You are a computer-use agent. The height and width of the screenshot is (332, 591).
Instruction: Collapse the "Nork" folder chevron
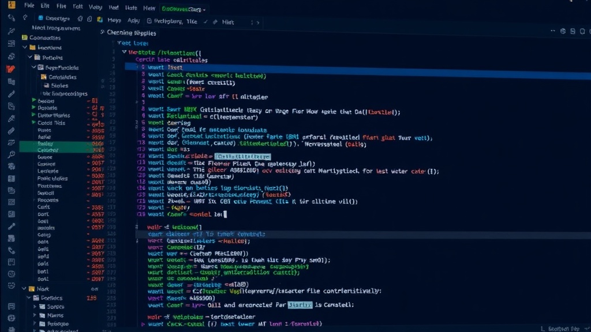point(24,289)
